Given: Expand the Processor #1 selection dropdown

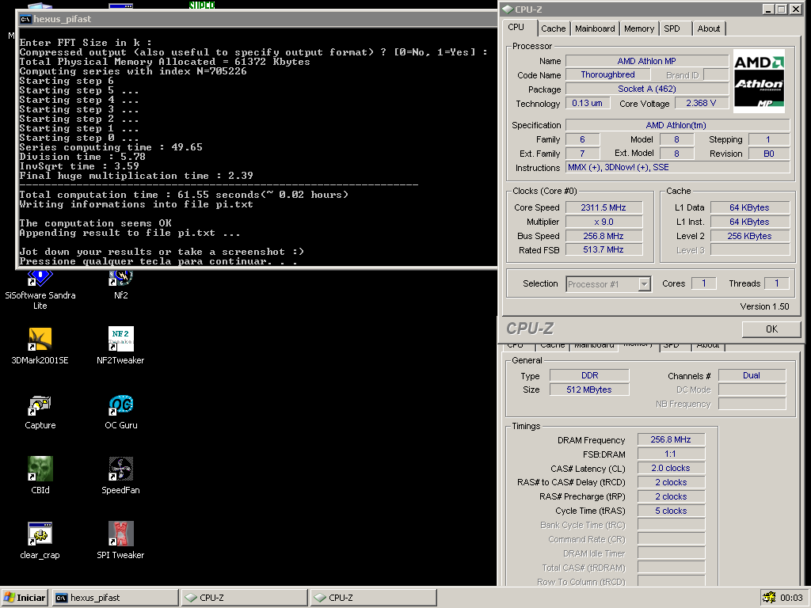Looking at the screenshot, I should click(x=644, y=284).
